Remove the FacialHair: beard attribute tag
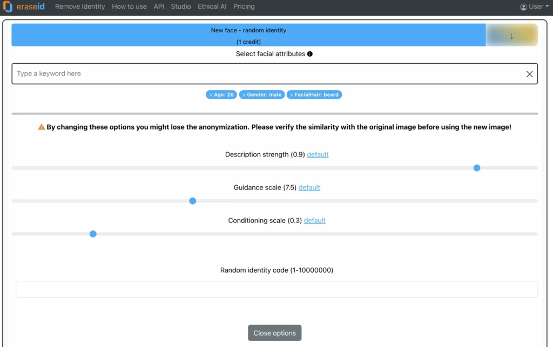This screenshot has height=347, width=553. (x=291, y=95)
